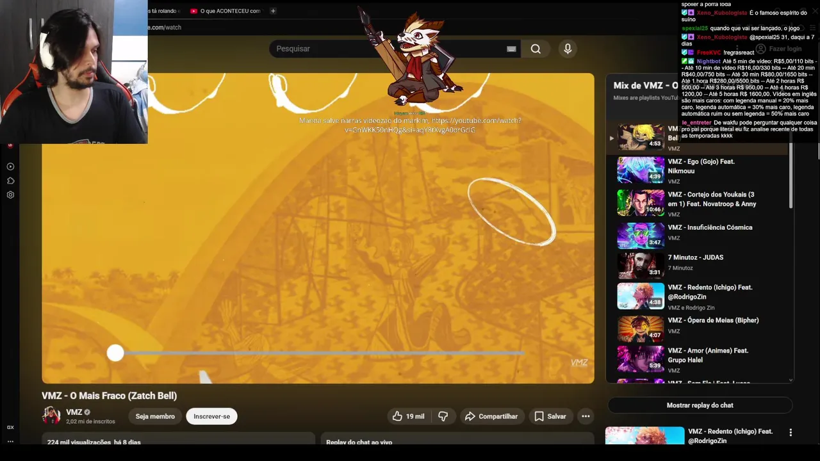
Task: Click the YouTube search magnifier button
Action: [x=536, y=49]
